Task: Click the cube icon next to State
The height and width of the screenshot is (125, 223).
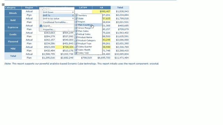Action: point(76,18)
